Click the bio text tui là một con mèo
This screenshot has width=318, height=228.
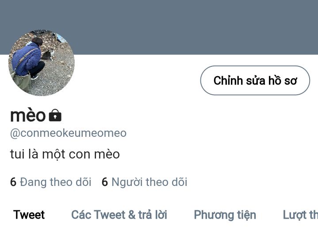[65, 154]
